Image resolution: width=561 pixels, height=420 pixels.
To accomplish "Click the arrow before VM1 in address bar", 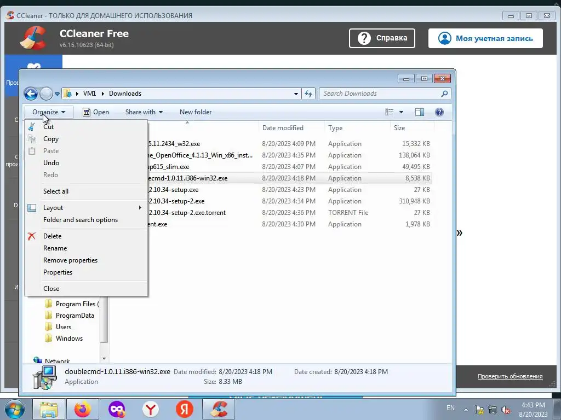I will coord(77,94).
